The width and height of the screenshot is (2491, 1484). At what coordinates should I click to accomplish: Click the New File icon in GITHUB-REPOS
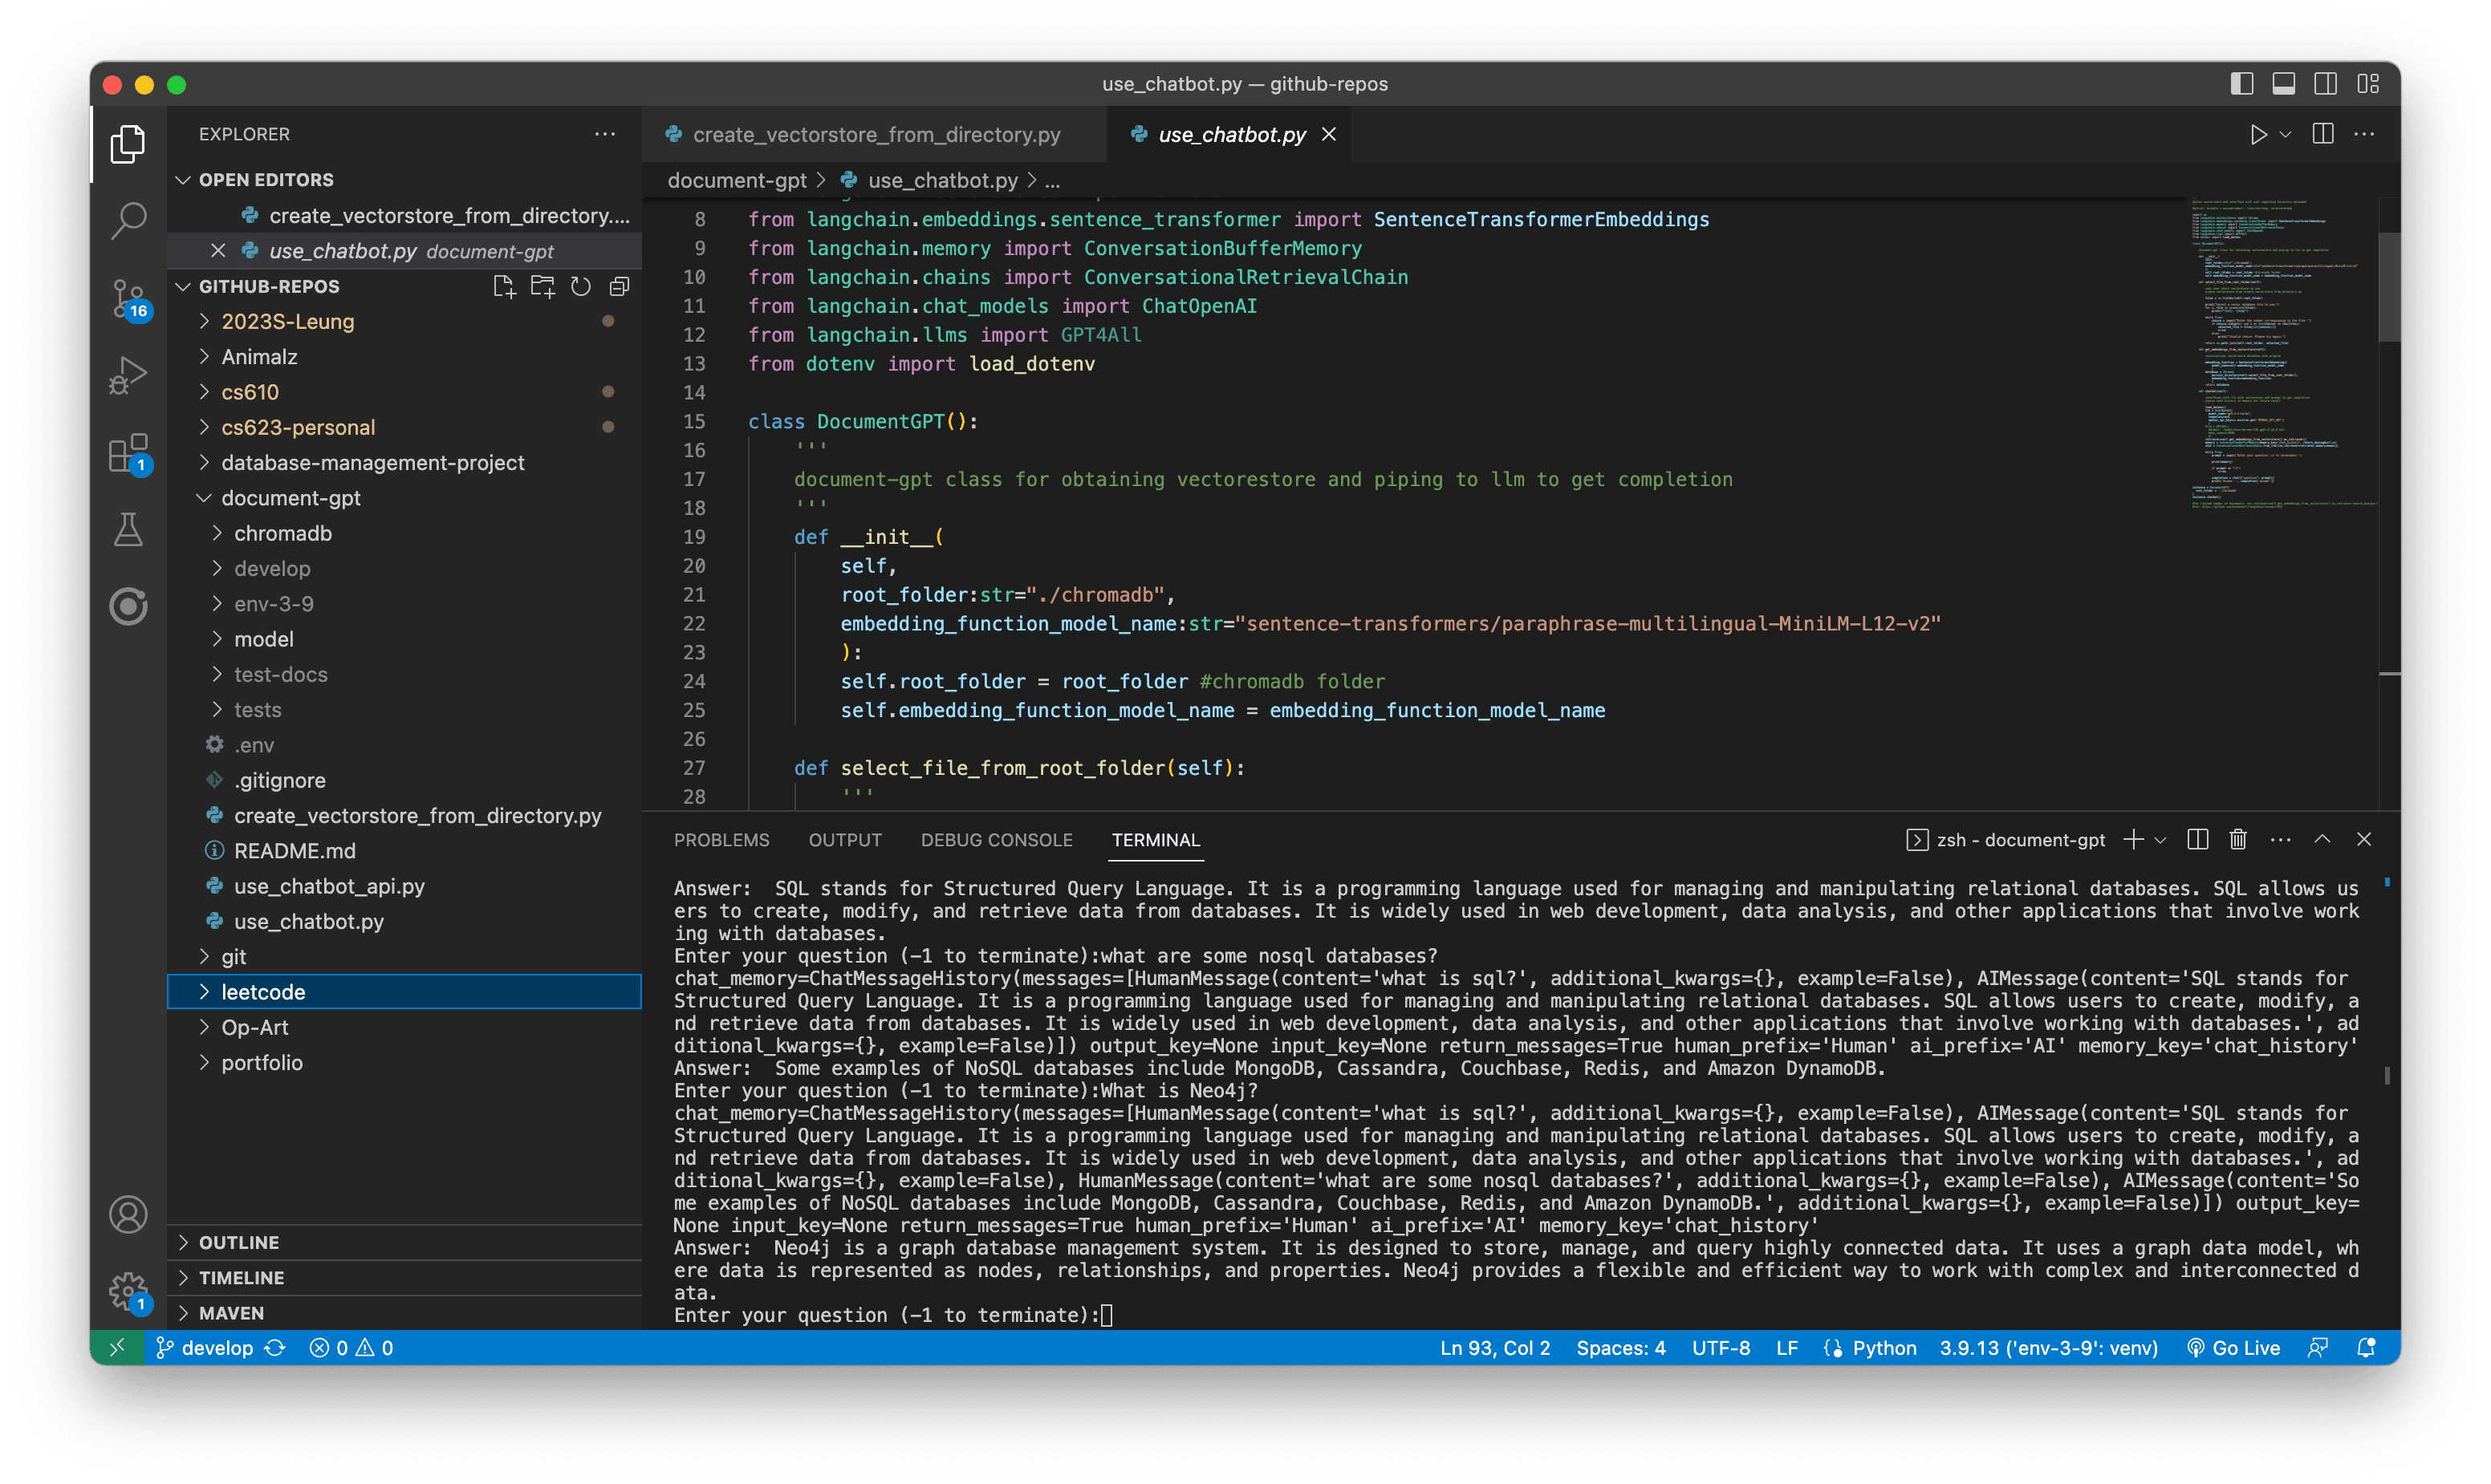[x=504, y=287]
